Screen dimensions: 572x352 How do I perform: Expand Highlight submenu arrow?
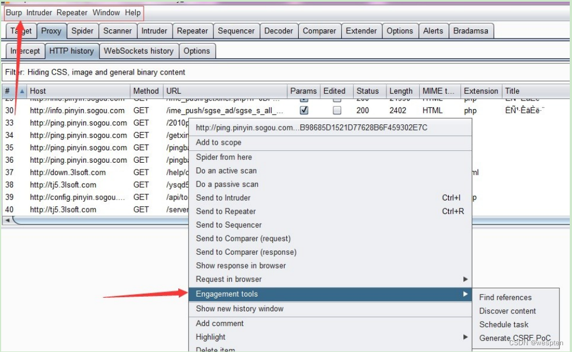click(465, 337)
